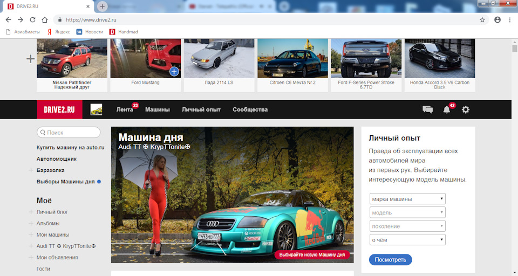This screenshot has width=518, height=276.
Task: Open the о чём dropdown
Action: [x=407, y=240]
